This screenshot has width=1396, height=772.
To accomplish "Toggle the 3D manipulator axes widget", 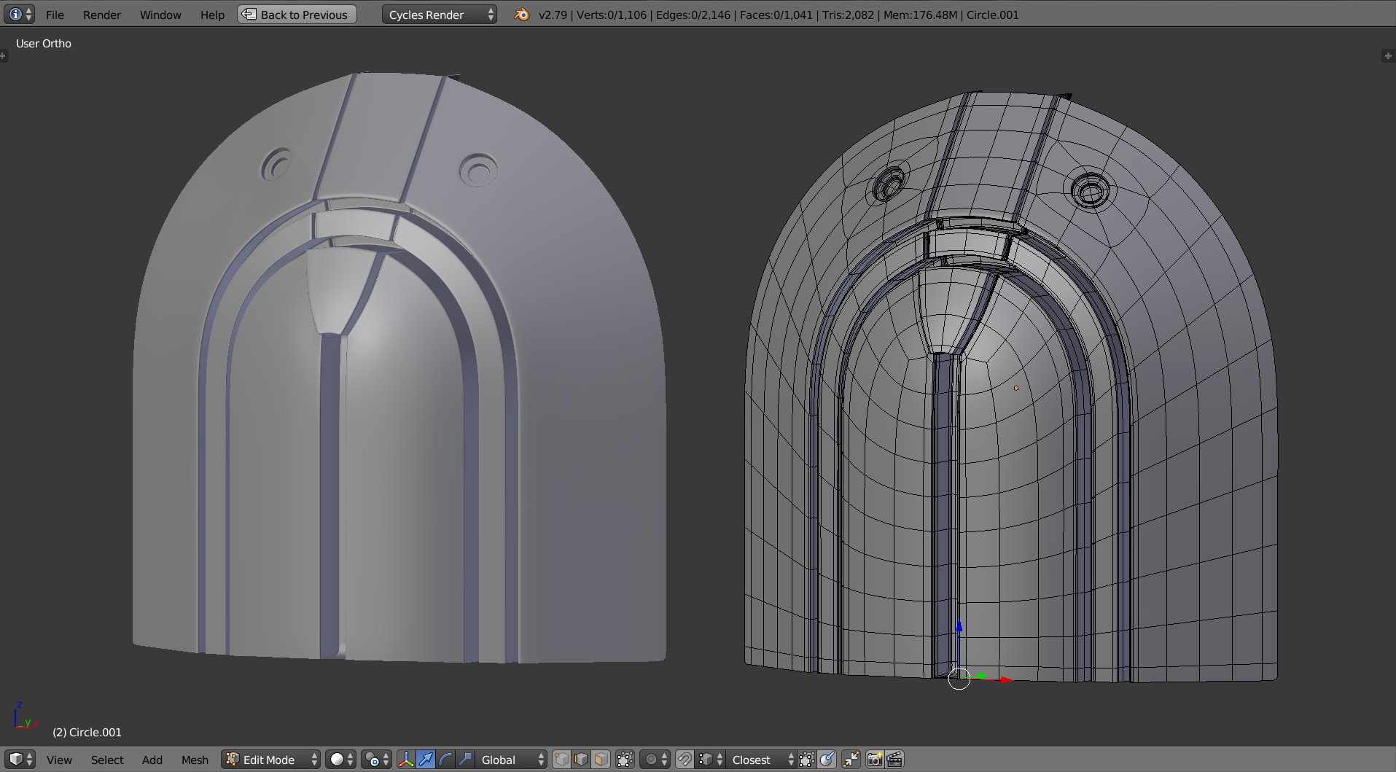I will tap(406, 760).
